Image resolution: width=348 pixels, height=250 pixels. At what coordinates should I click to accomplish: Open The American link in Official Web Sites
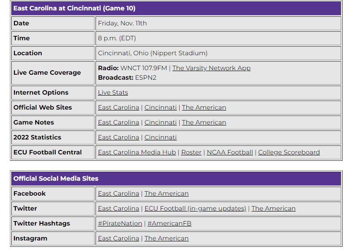(x=204, y=107)
